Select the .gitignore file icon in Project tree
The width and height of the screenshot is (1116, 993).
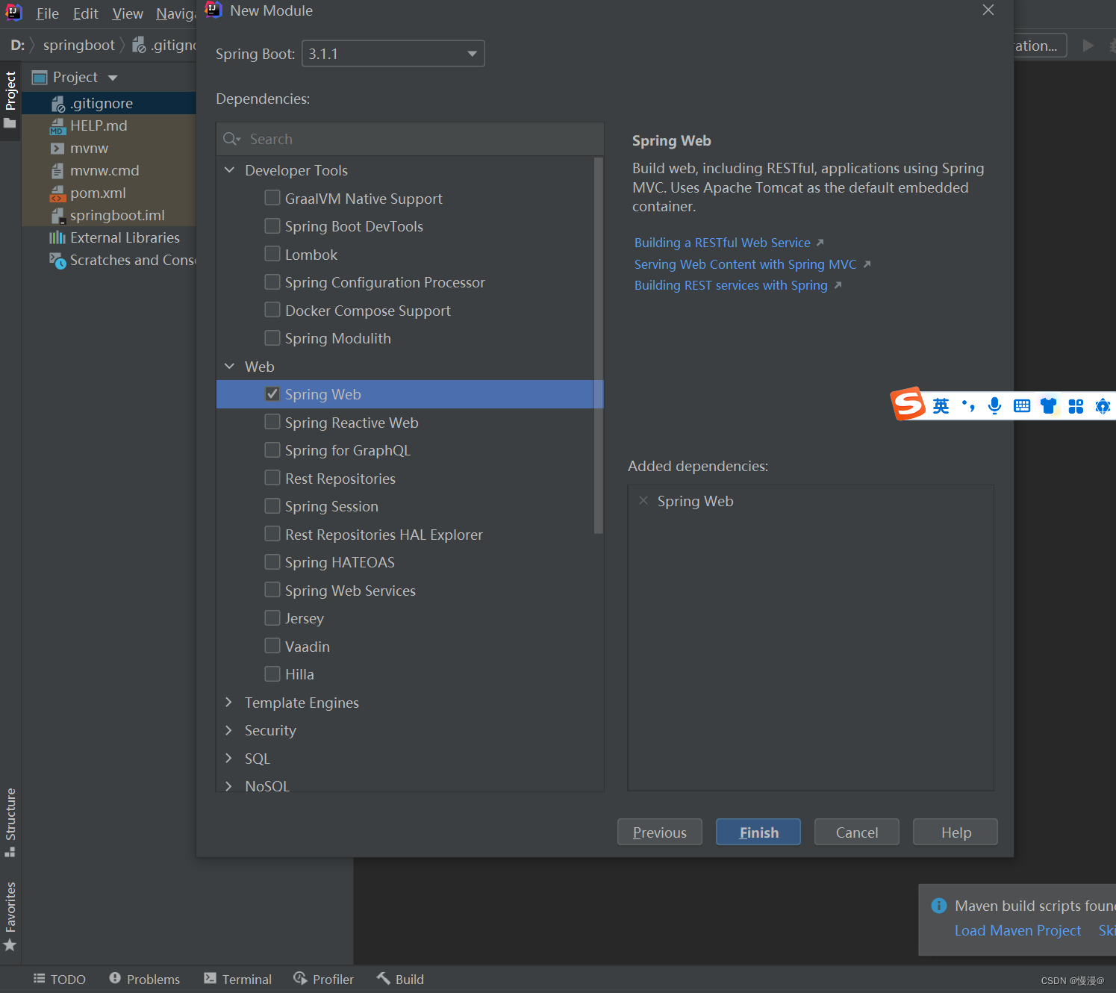click(x=57, y=104)
